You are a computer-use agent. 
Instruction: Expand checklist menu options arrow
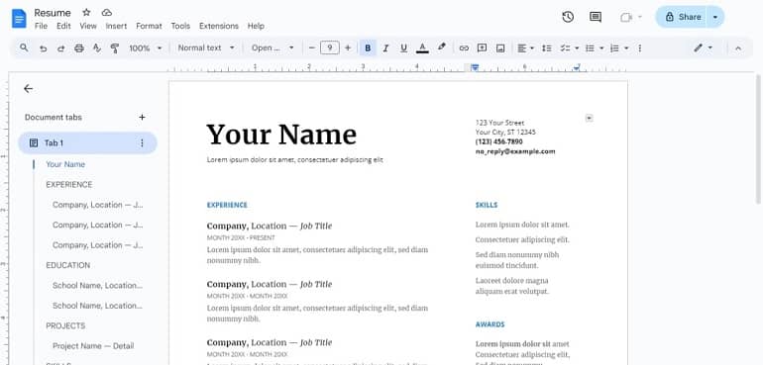point(577,48)
